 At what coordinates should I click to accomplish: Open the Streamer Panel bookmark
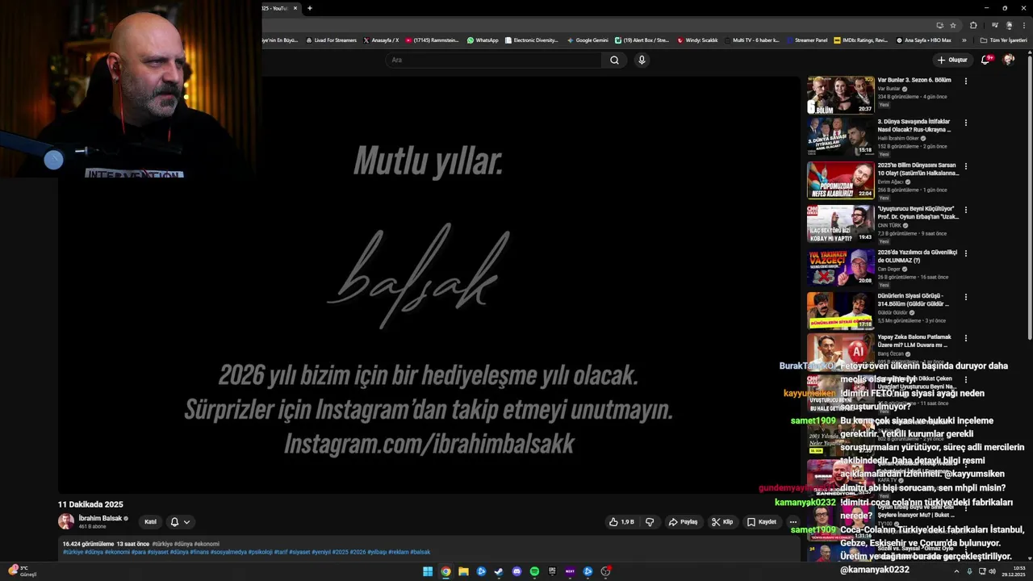point(807,40)
